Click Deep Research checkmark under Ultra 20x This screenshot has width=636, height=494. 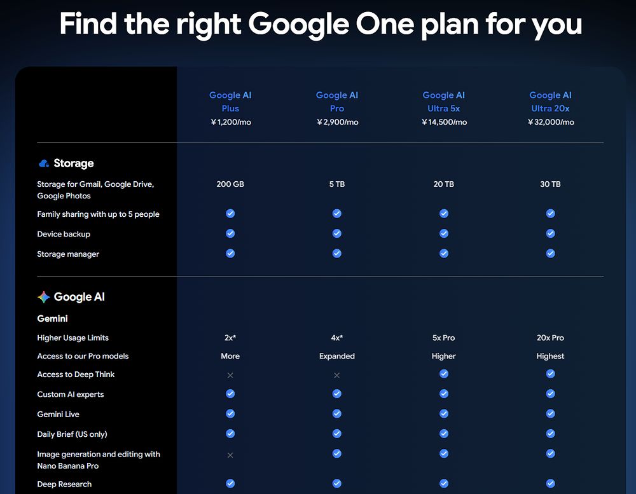click(550, 483)
